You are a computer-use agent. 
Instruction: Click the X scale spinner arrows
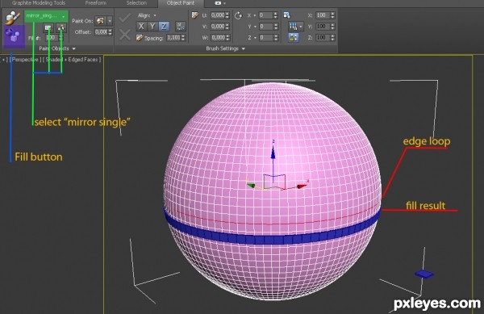[332, 15]
